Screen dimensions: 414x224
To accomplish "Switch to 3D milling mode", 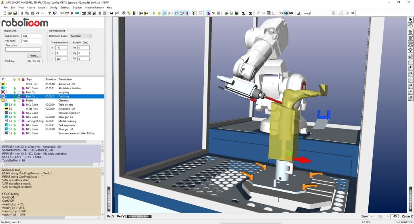I will tap(281, 13).
